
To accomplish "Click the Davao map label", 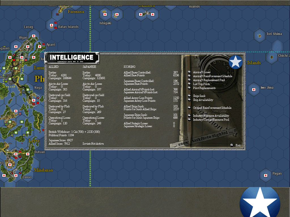I will pos(27,177).
